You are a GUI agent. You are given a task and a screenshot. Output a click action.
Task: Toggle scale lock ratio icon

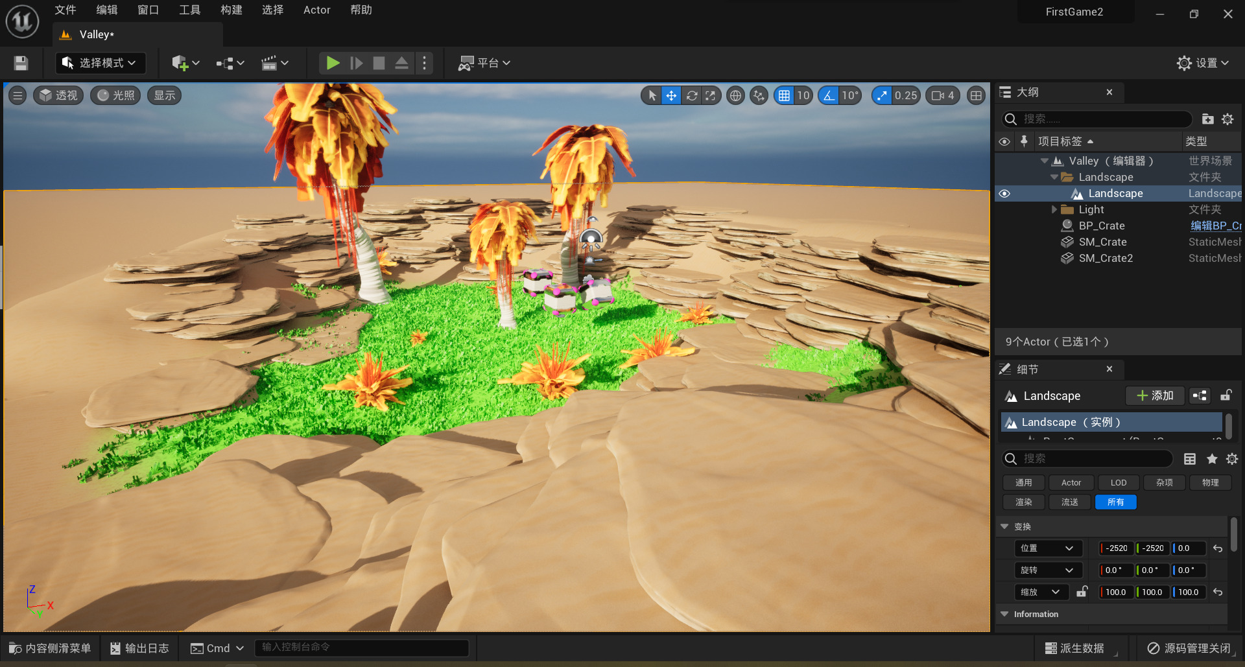[x=1082, y=592]
